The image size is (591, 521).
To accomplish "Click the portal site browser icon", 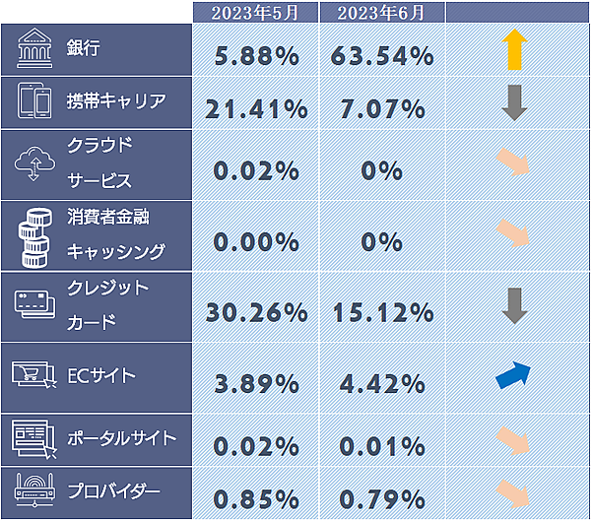I will [34, 437].
